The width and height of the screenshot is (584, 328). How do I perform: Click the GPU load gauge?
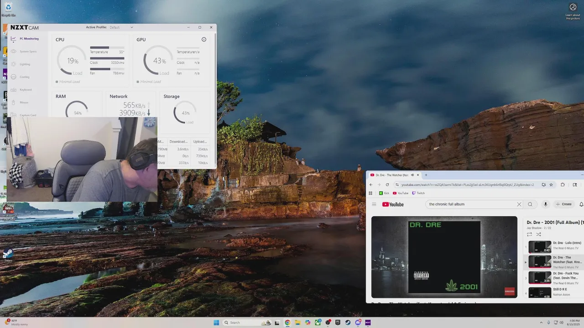(x=159, y=61)
